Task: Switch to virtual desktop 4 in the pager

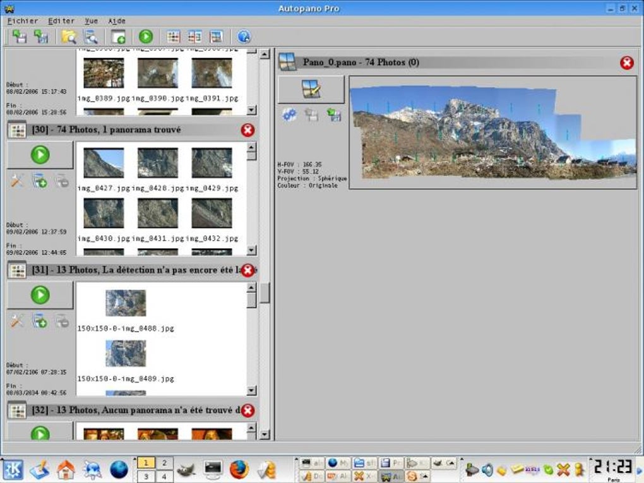Action: [x=164, y=477]
